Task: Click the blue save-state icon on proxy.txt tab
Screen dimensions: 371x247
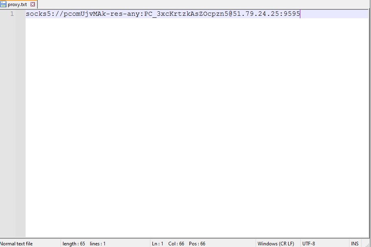Action: (4, 4)
